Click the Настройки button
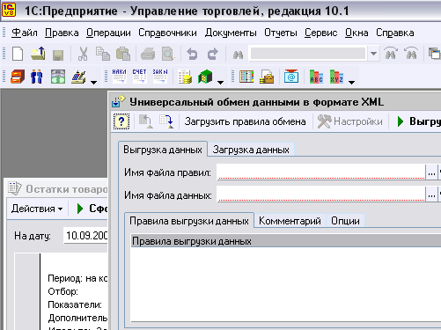Screen dimensions: 441x330 [x=350, y=121]
